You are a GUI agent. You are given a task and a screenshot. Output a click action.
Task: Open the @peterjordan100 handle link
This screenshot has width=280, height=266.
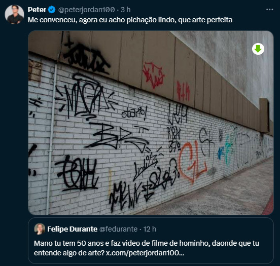86,10
